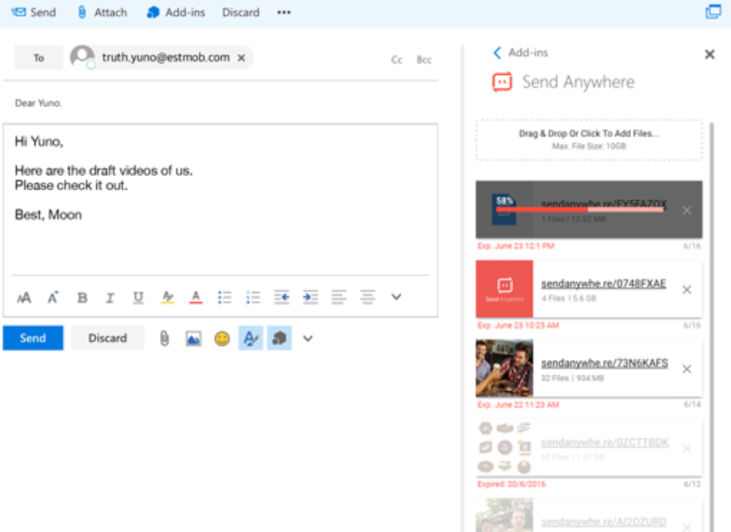Click the drag and drop add files area
The width and height of the screenshot is (731, 532).
tap(589, 140)
